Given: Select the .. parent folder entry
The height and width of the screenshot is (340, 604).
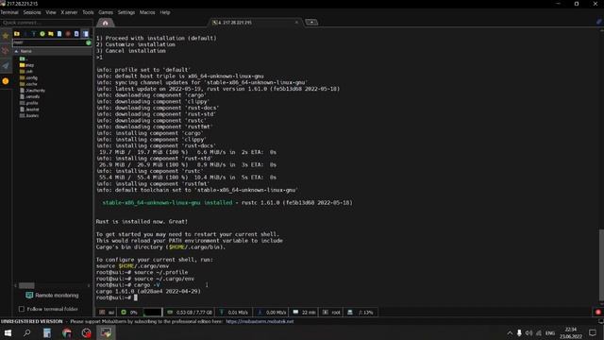Looking at the screenshot, I should click(x=24, y=59).
